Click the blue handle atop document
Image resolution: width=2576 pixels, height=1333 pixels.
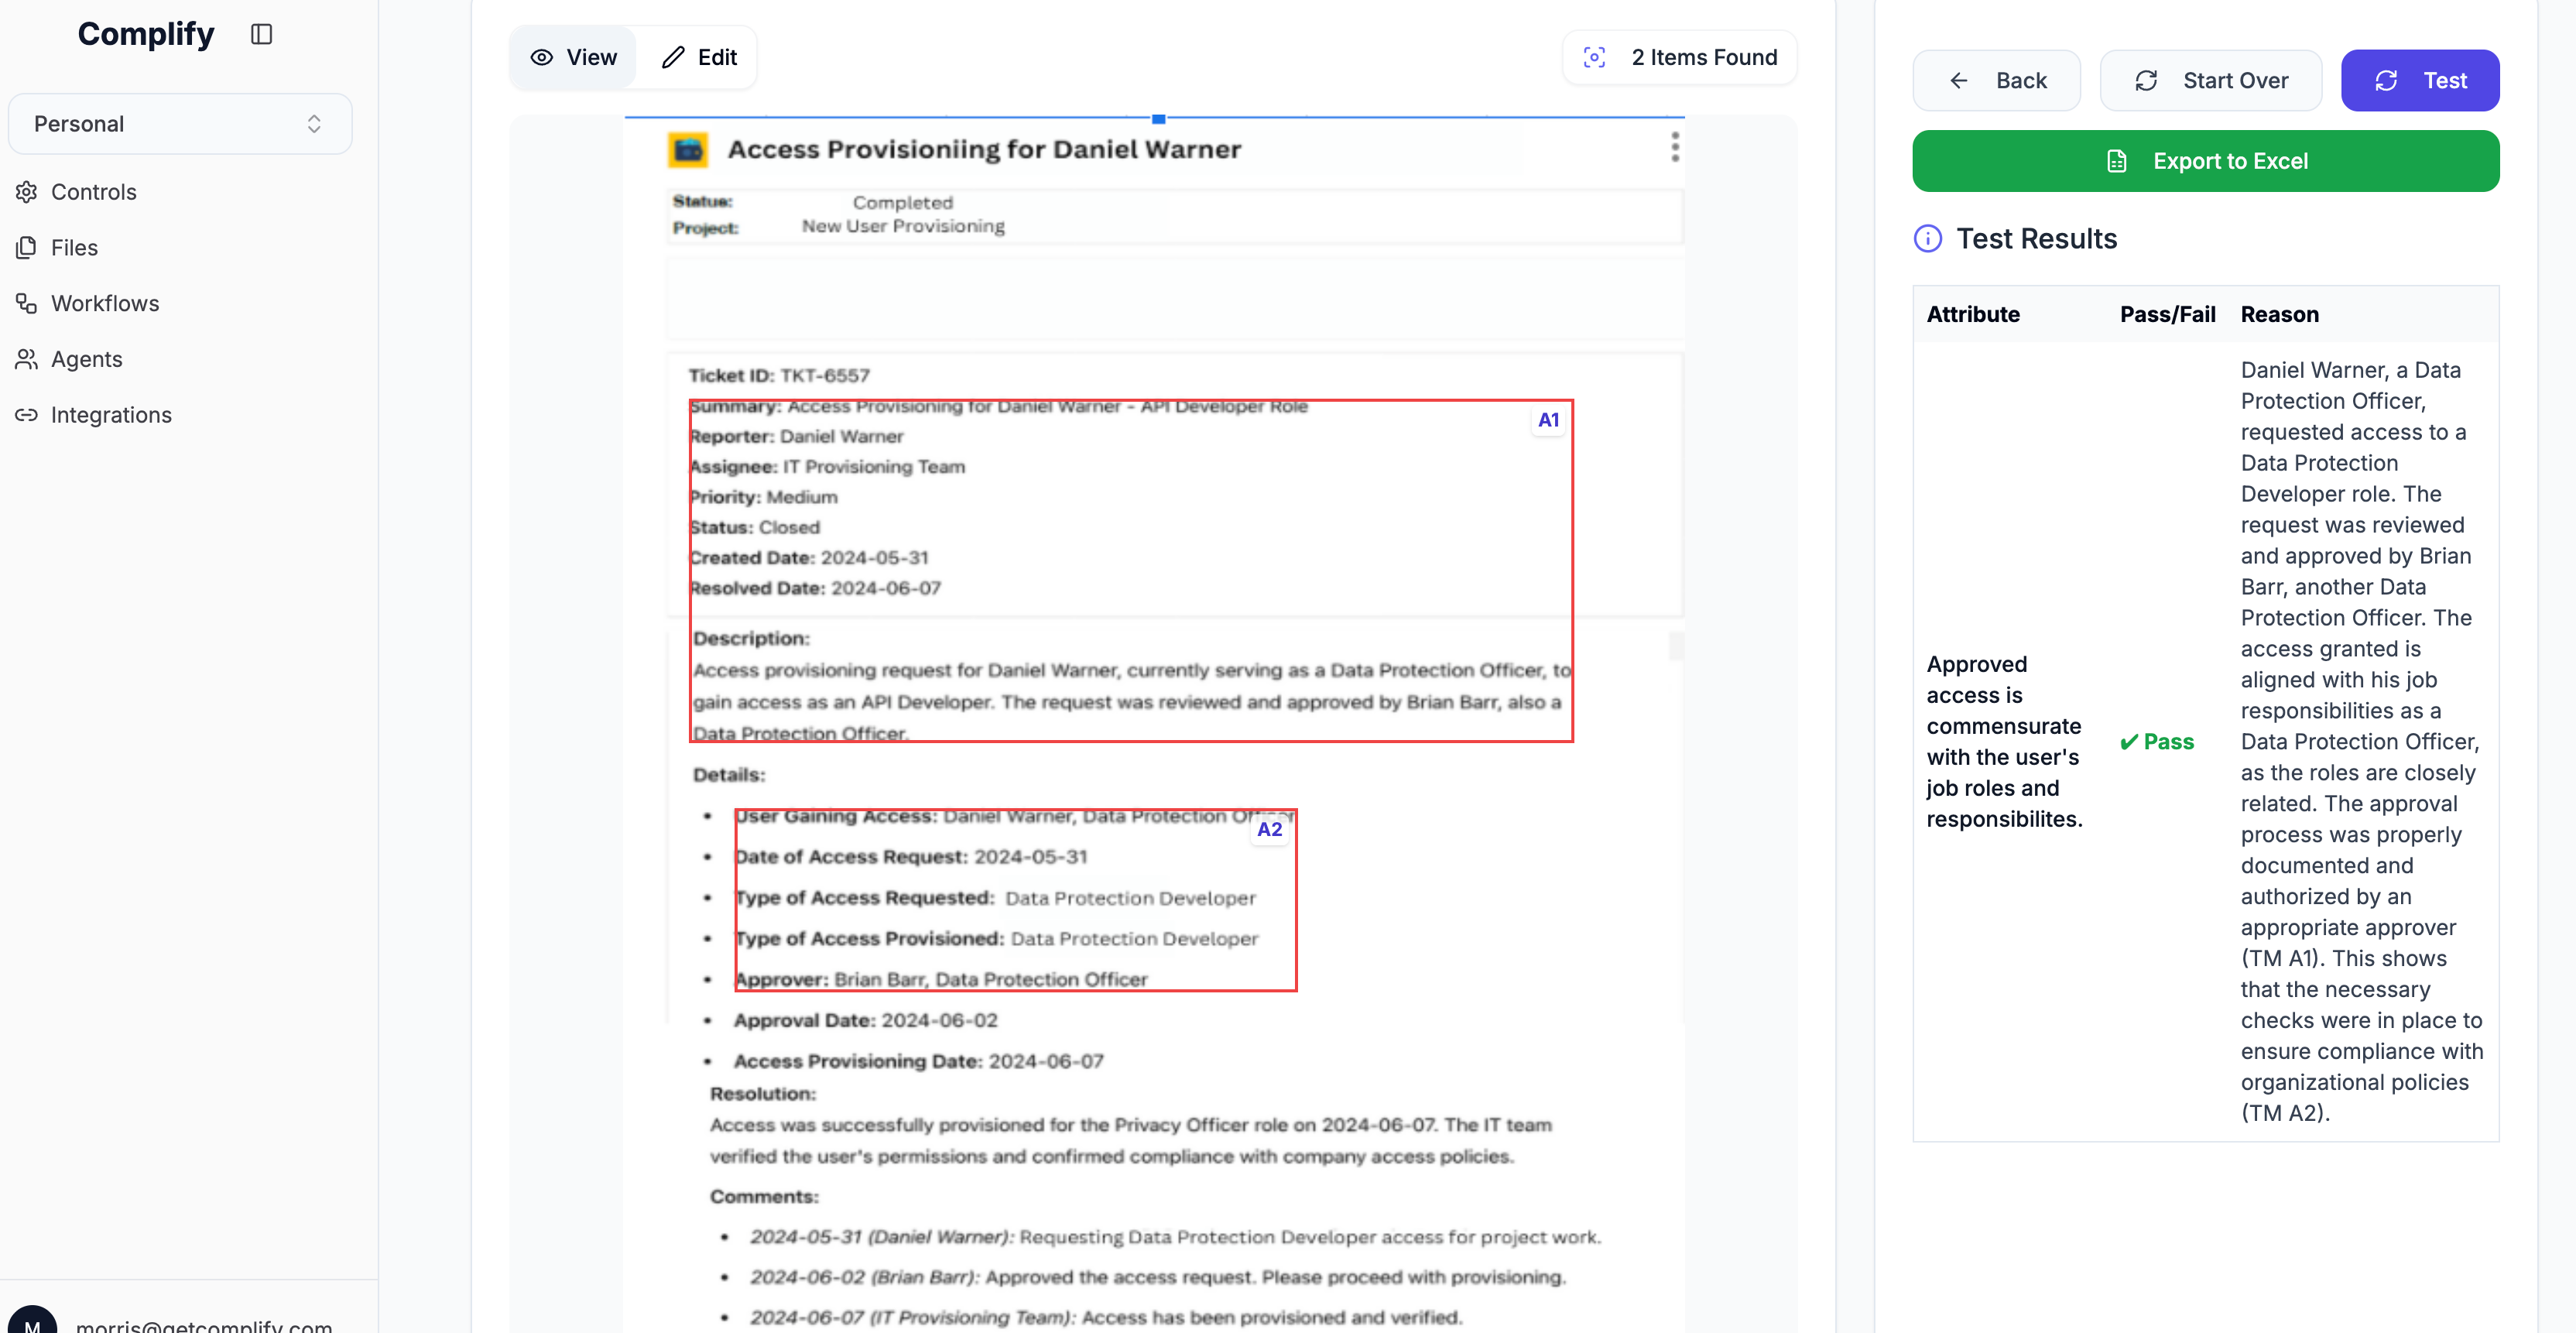1158,119
